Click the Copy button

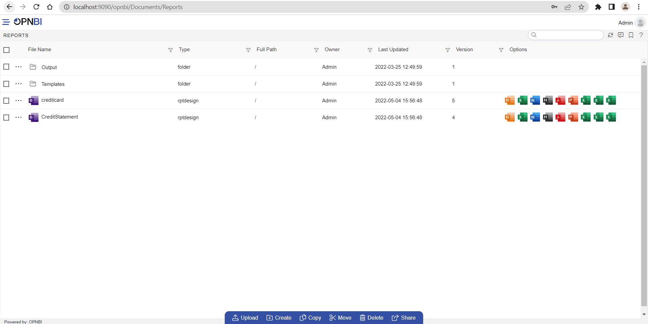click(310, 318)
